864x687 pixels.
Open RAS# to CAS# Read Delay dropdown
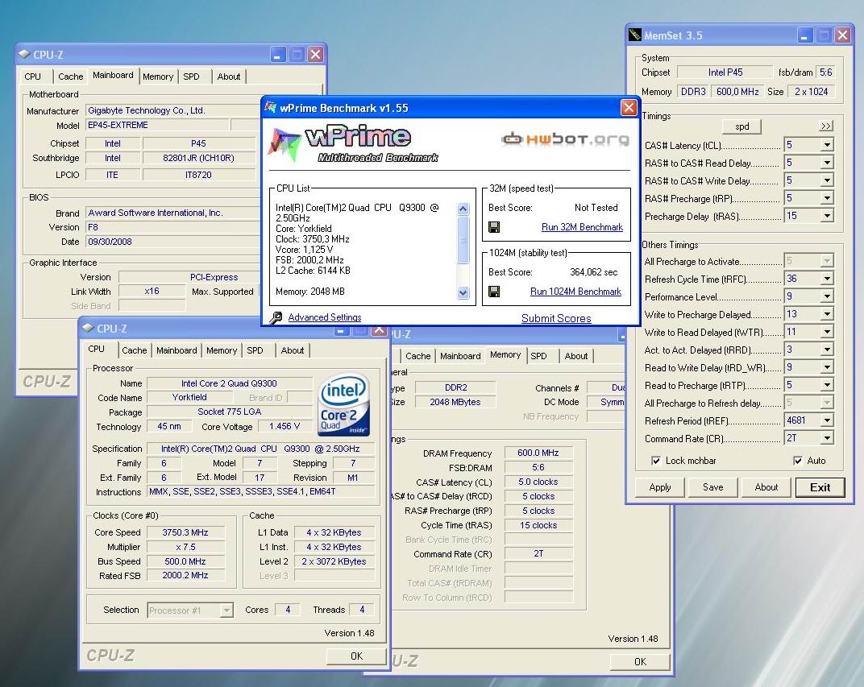pyautogui.click(x=827, y=163)
